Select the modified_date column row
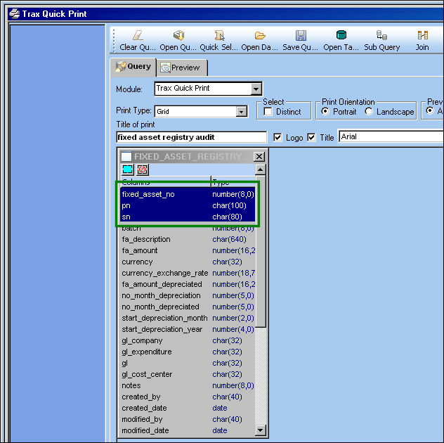 pos(188,430)
